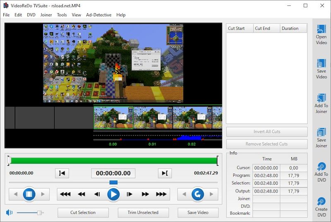
Task: Click the Selection MB value 17,79
Action: (294, 183)
